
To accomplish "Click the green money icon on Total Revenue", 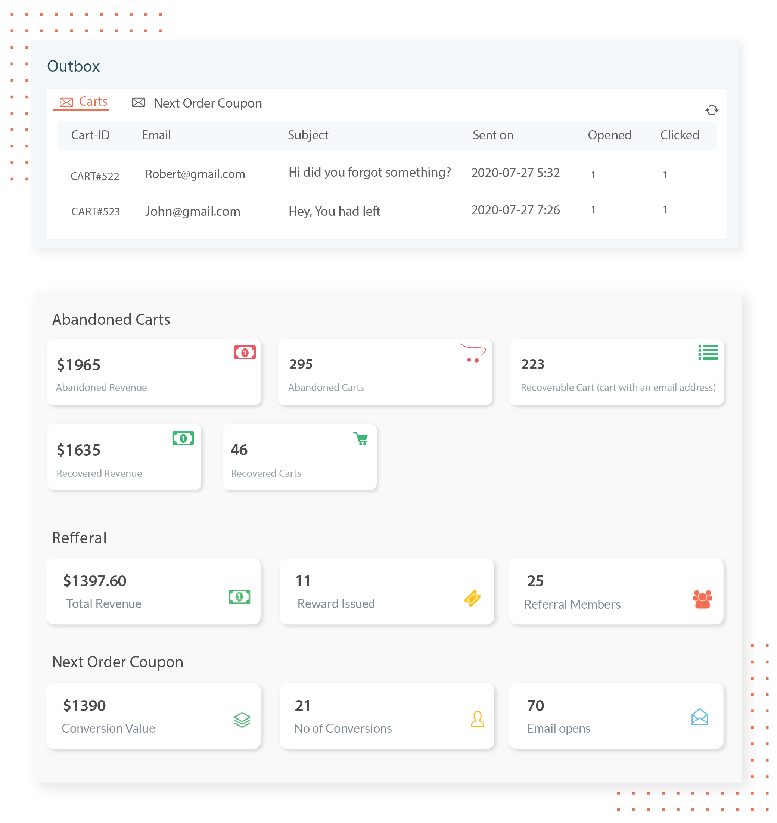I will point(239,597).
